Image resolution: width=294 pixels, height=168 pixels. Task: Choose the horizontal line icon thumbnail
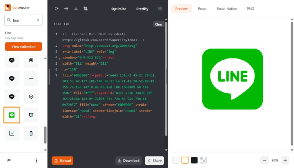(31, 79)
